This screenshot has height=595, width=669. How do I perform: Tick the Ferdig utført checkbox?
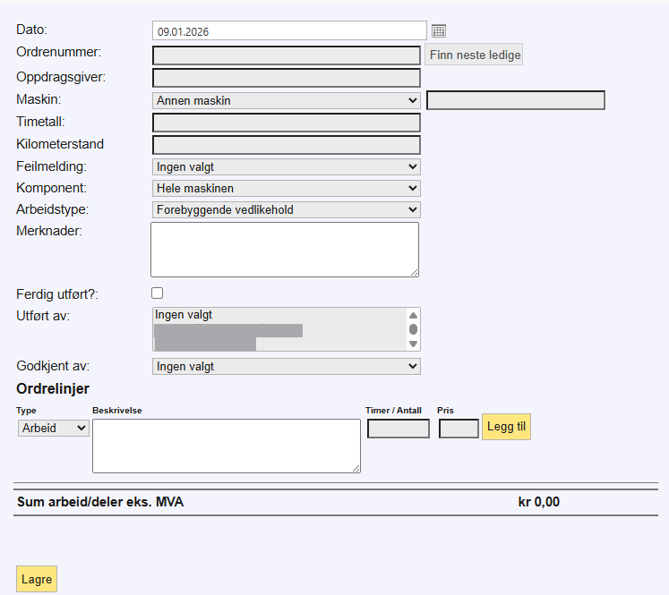[158, 293]
